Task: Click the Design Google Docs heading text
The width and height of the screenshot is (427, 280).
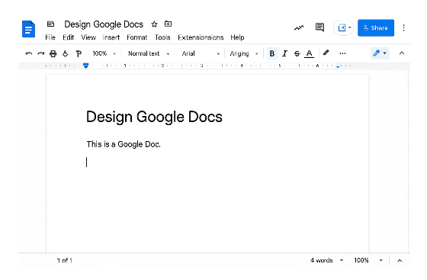Action: [x=154, y=117]
